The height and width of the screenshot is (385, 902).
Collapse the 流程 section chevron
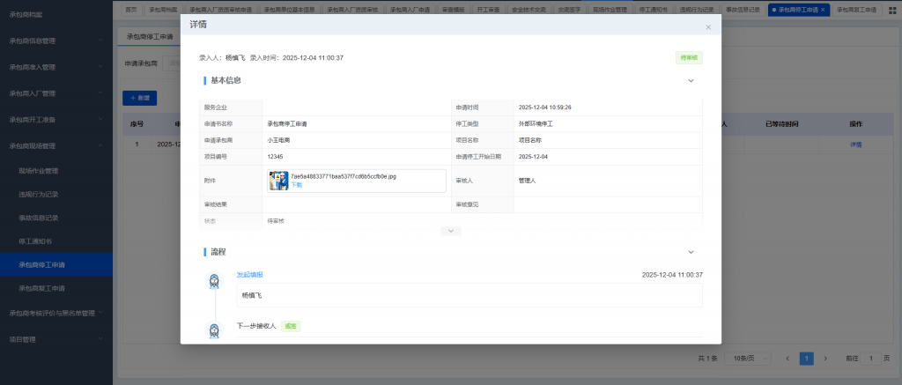pos(691,252)
